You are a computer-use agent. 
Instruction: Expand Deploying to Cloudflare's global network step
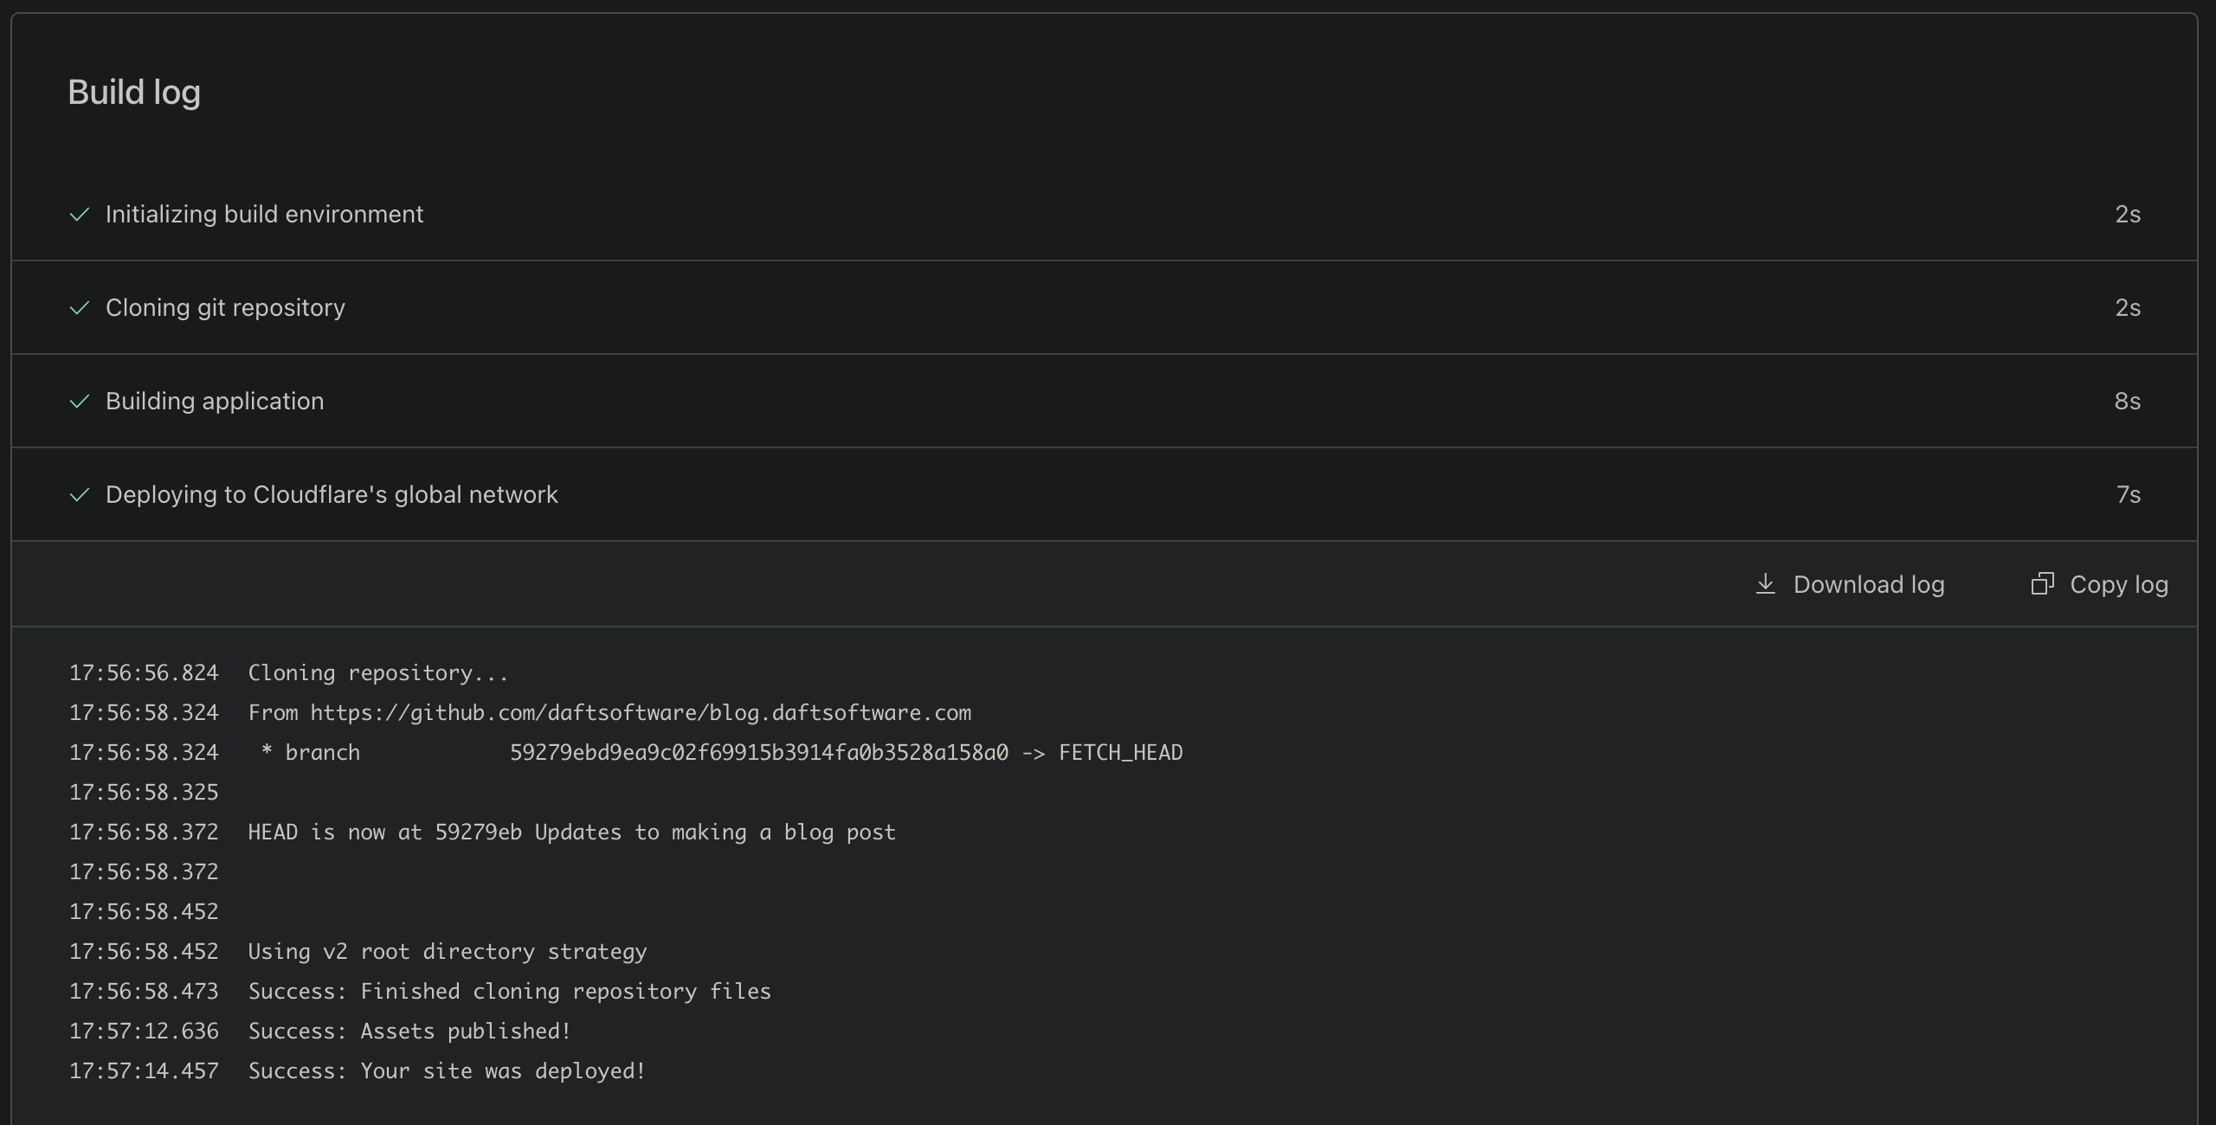click(332, 495)
